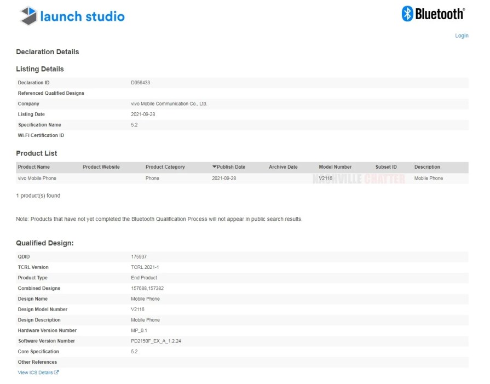Sort by Model Number column header
The width and height of the screenshot is (490, 384).
click(x=335, y=167)
